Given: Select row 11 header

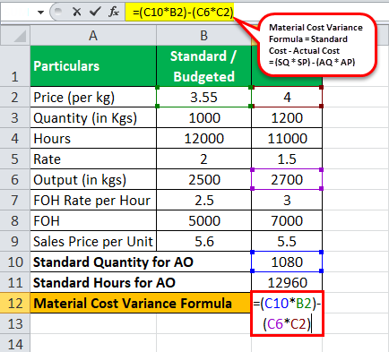Looking at the screenshot, I should pyautogui.click(x=15, y=283).
